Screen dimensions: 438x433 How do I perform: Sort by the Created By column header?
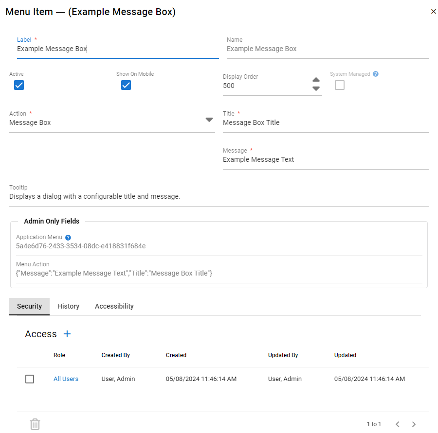[116, 355]
